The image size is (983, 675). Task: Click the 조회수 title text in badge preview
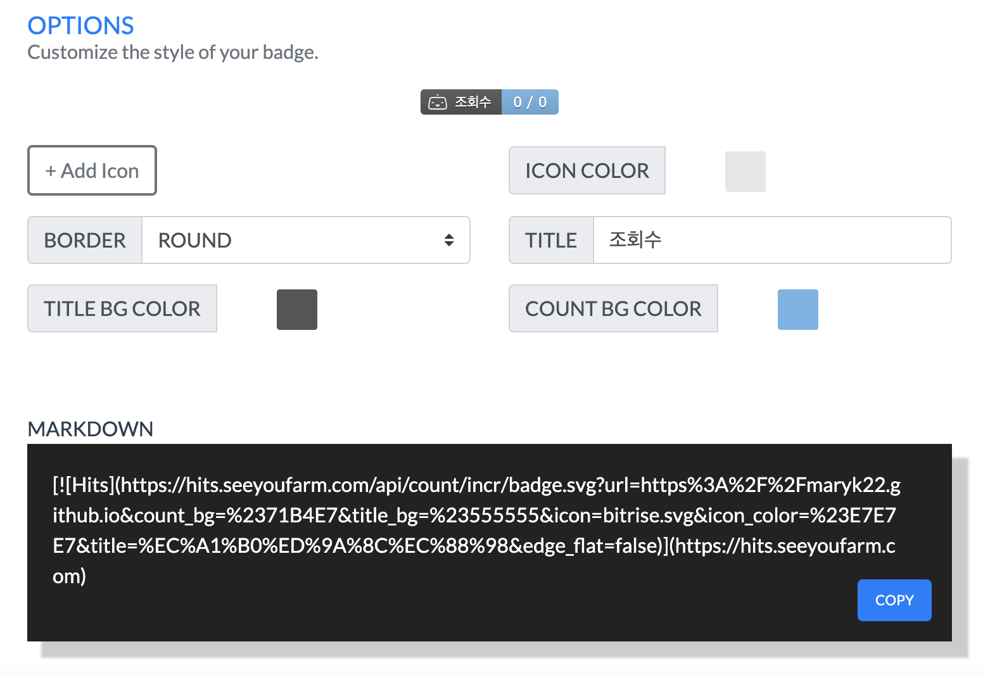click(473, 102)
